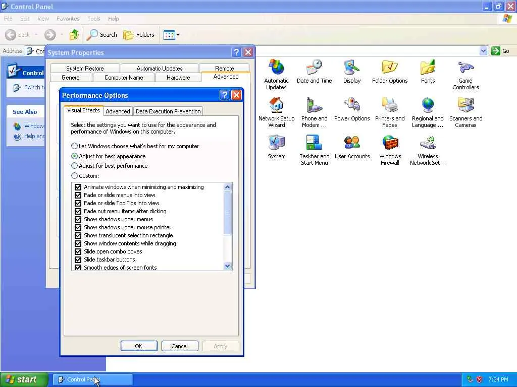Screen dimensions: 517x387
Task: Open the Taskbar and Start Menu icon
Action: pyautogui.click(x=314, y=150)
